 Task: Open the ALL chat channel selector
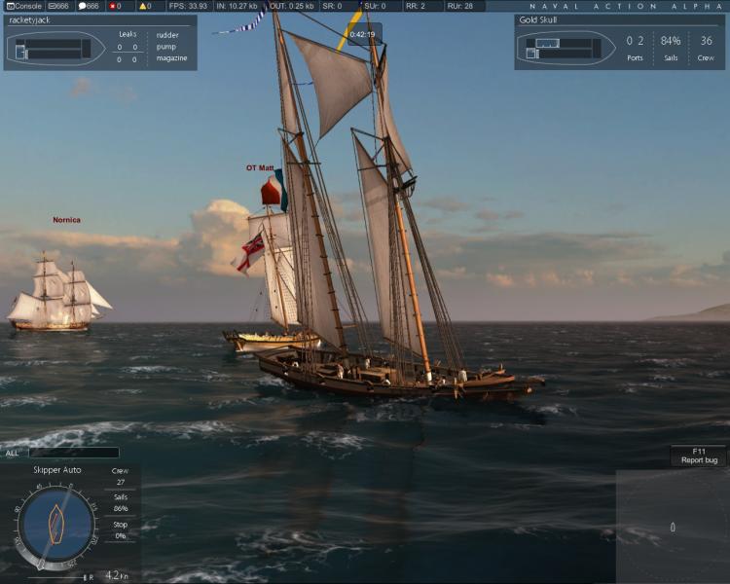point(12,453)
